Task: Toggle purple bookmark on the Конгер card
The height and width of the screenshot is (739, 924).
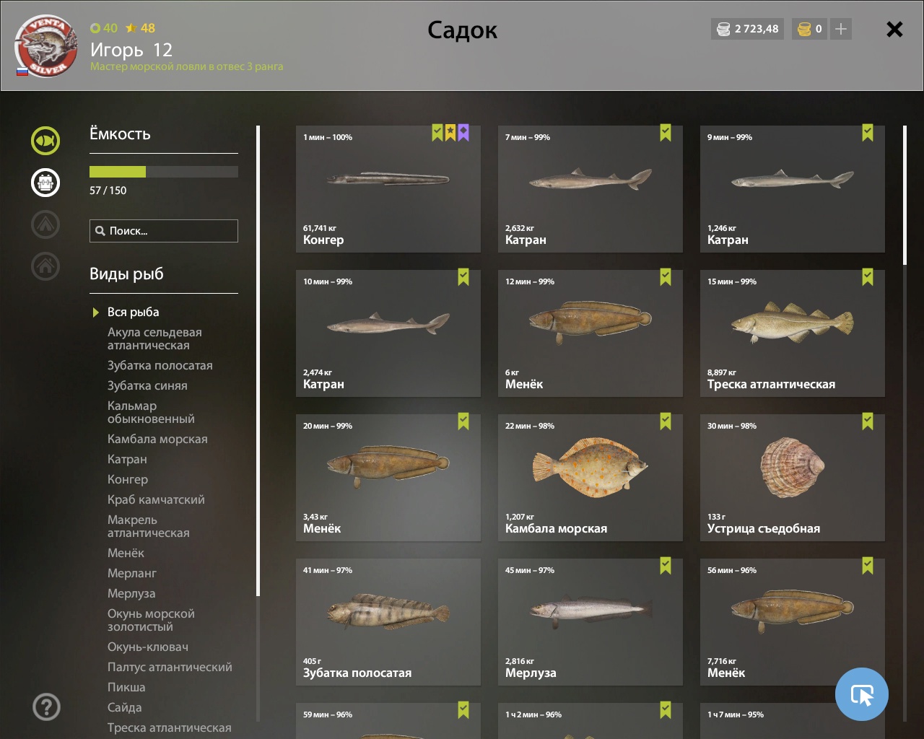Action: tap(463, 133)
